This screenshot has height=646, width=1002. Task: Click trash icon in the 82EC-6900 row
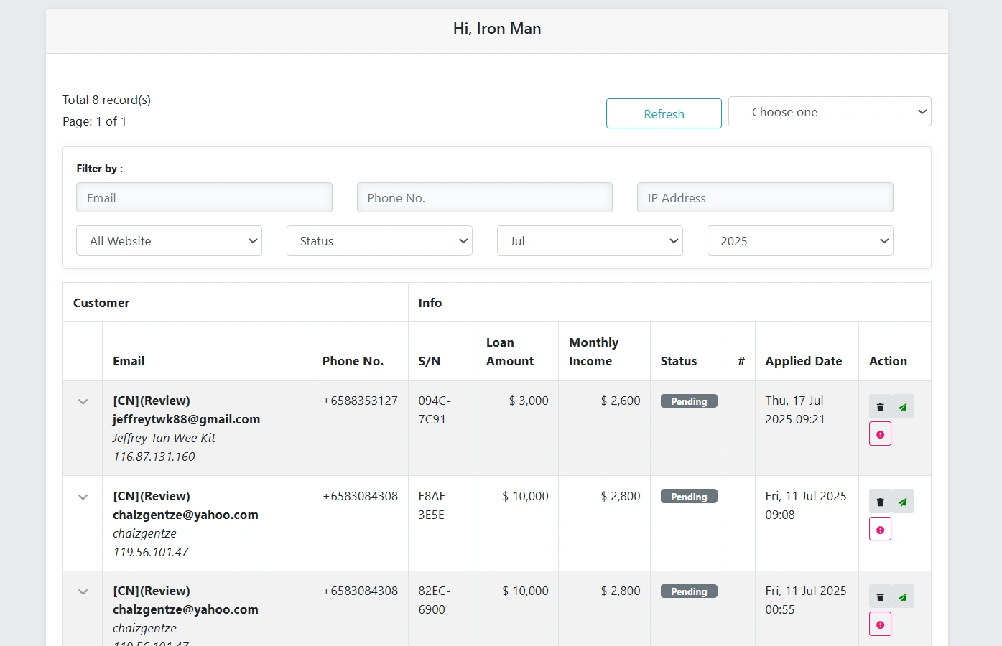[x=880, y=596]
